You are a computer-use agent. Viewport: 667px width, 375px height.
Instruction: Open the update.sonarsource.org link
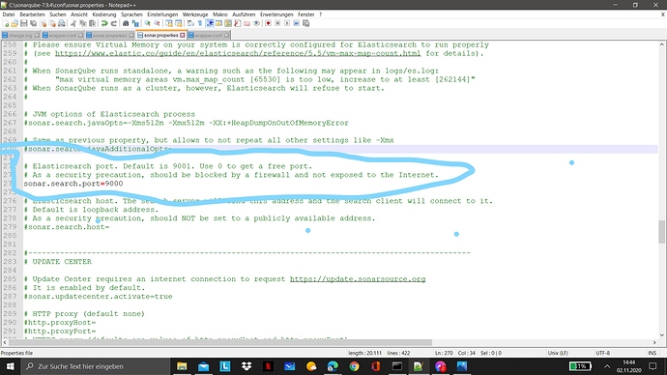tap(358, 279)
